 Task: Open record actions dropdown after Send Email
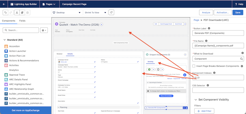click(x=185, y=24)
